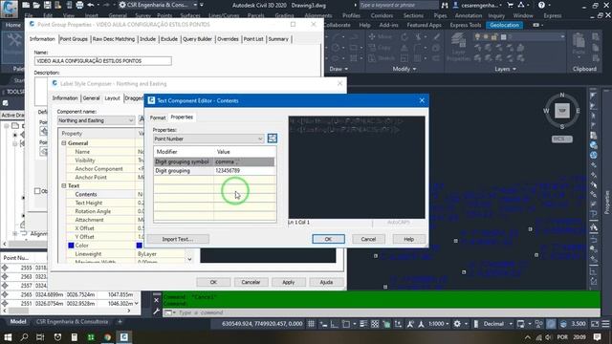
Task: Open Point Groups tab in Point Group Properties
Action: tap(74, 39)
